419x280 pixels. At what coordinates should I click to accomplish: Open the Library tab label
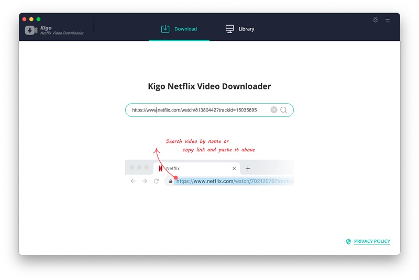(x=246, y=29)
